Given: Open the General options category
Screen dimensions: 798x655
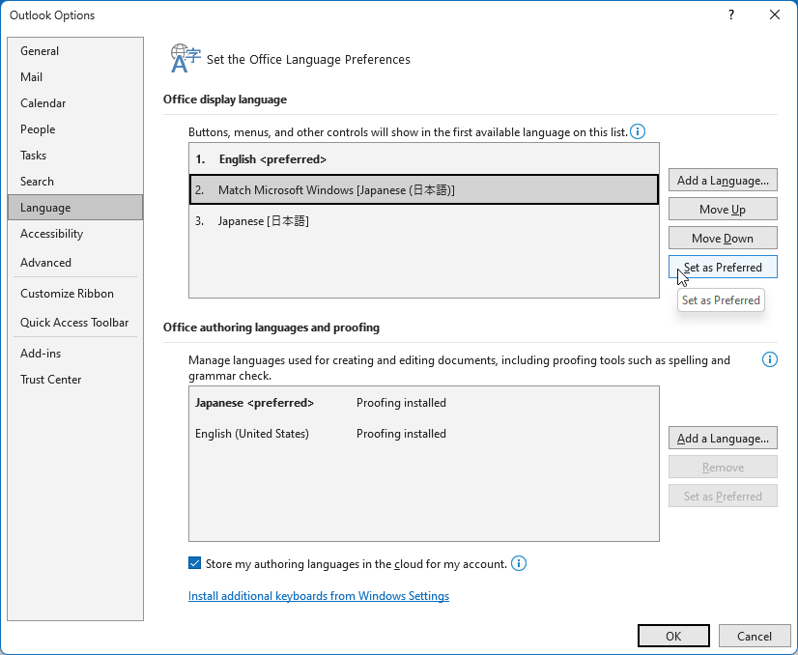Looking at the screenshot, I should click(x=75, y=51).
